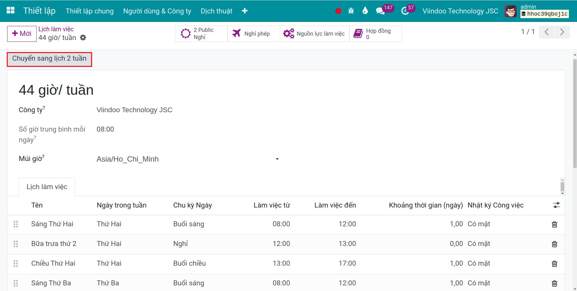Select the Lịch làm việc tab
Viewport: 577px width, 291px height.
click(47, 187)
